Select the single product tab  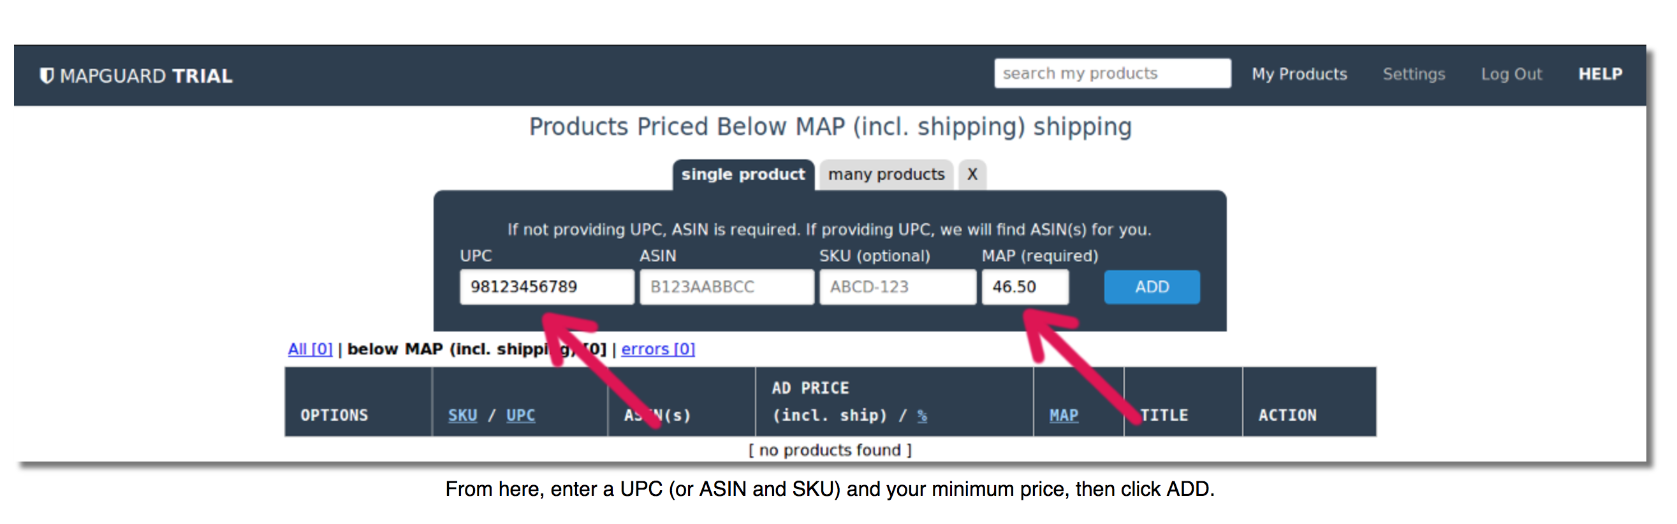[743, 175]
